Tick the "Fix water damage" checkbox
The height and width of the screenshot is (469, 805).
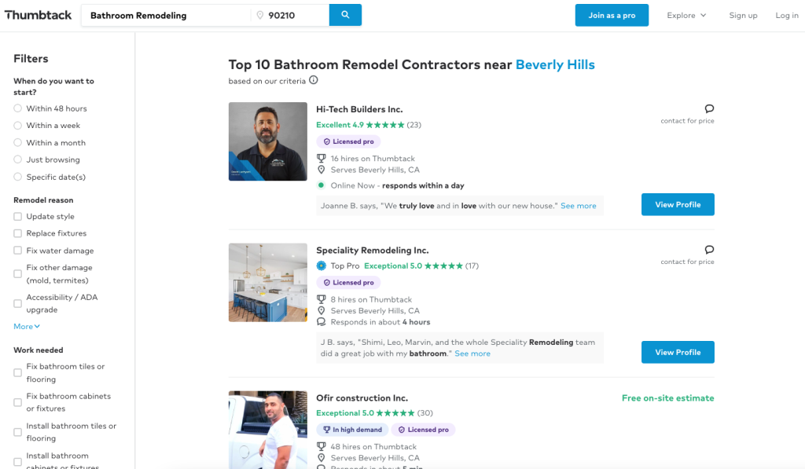[x=17, y=251]
